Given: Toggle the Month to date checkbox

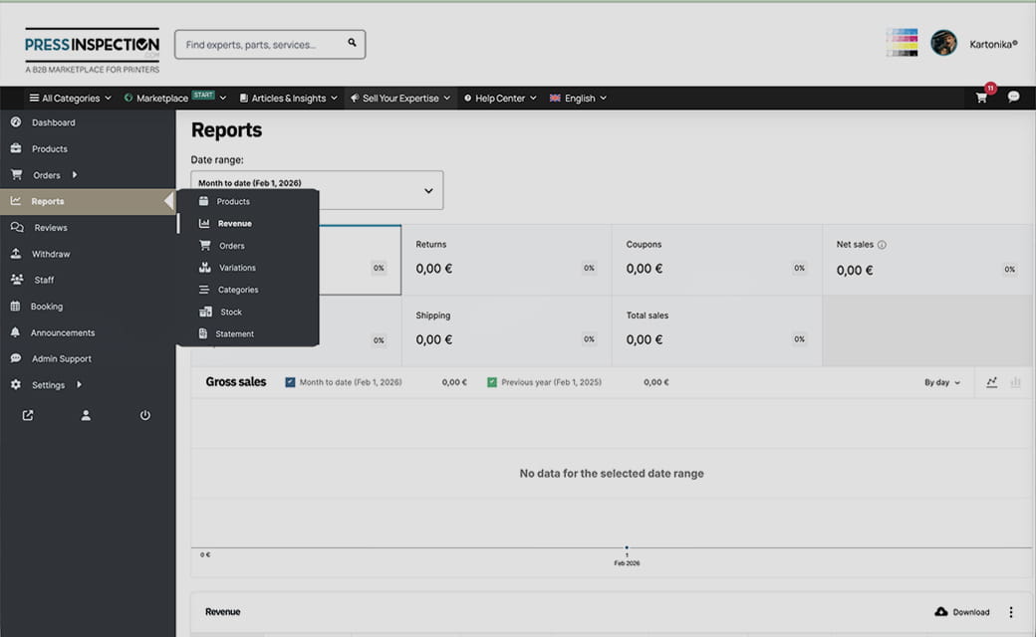Looking at the screenshot, I should point(290,382).
